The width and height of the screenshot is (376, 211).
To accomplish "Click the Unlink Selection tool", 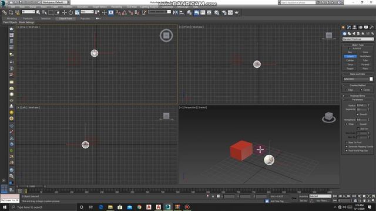I will click(x=11, y=12).
